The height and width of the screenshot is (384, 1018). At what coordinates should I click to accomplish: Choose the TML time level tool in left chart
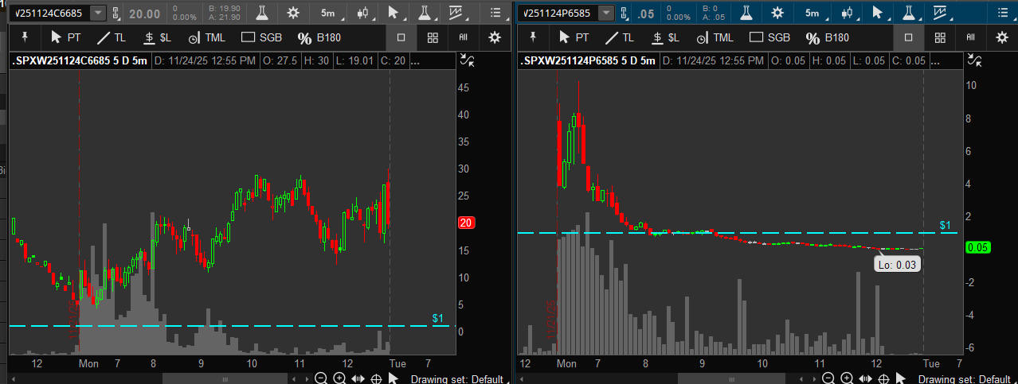(204, 37)
